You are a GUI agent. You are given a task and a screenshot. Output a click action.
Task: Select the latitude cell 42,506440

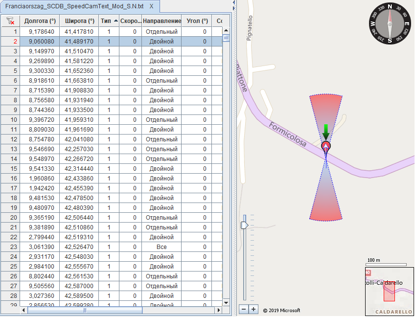click(79, 218)
